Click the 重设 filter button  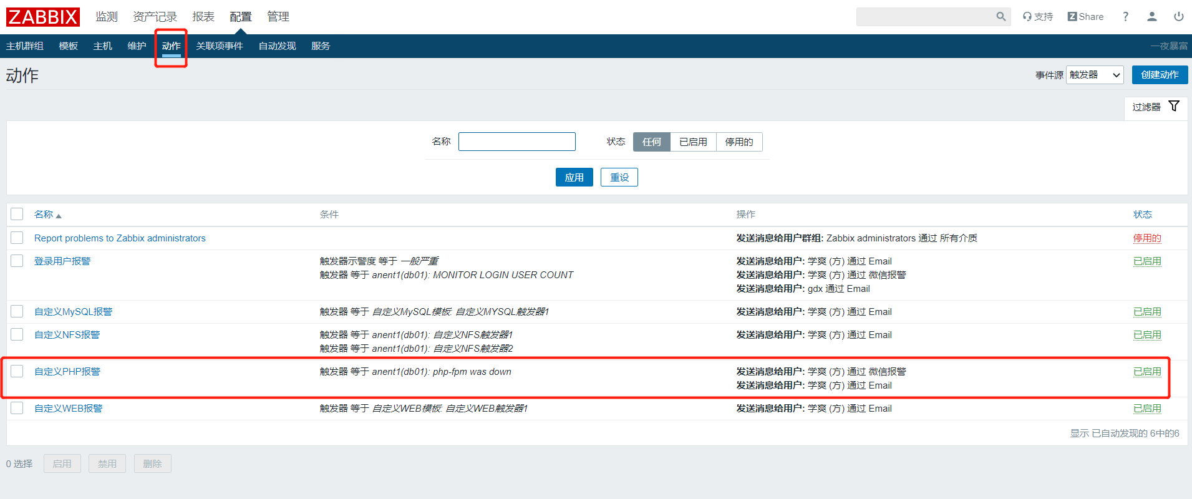pos(619,177)
